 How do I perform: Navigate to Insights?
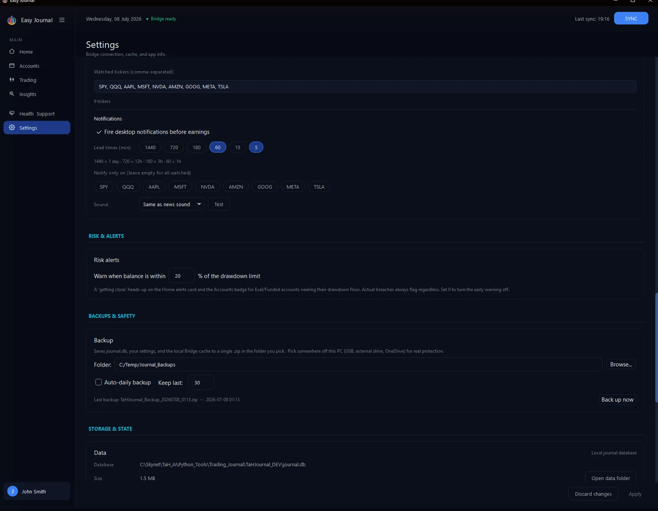tap(37, 94)
